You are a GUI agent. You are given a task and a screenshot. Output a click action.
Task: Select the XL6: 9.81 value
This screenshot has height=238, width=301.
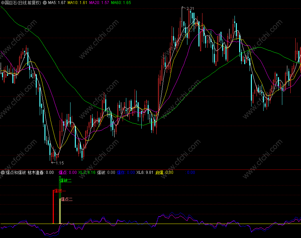pos(145,172)
